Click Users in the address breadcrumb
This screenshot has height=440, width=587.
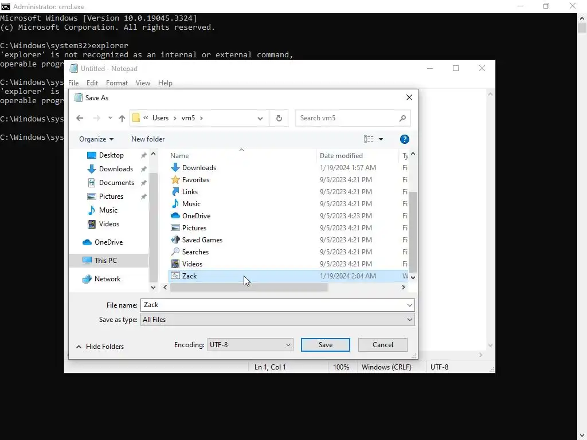coord(161,118)
